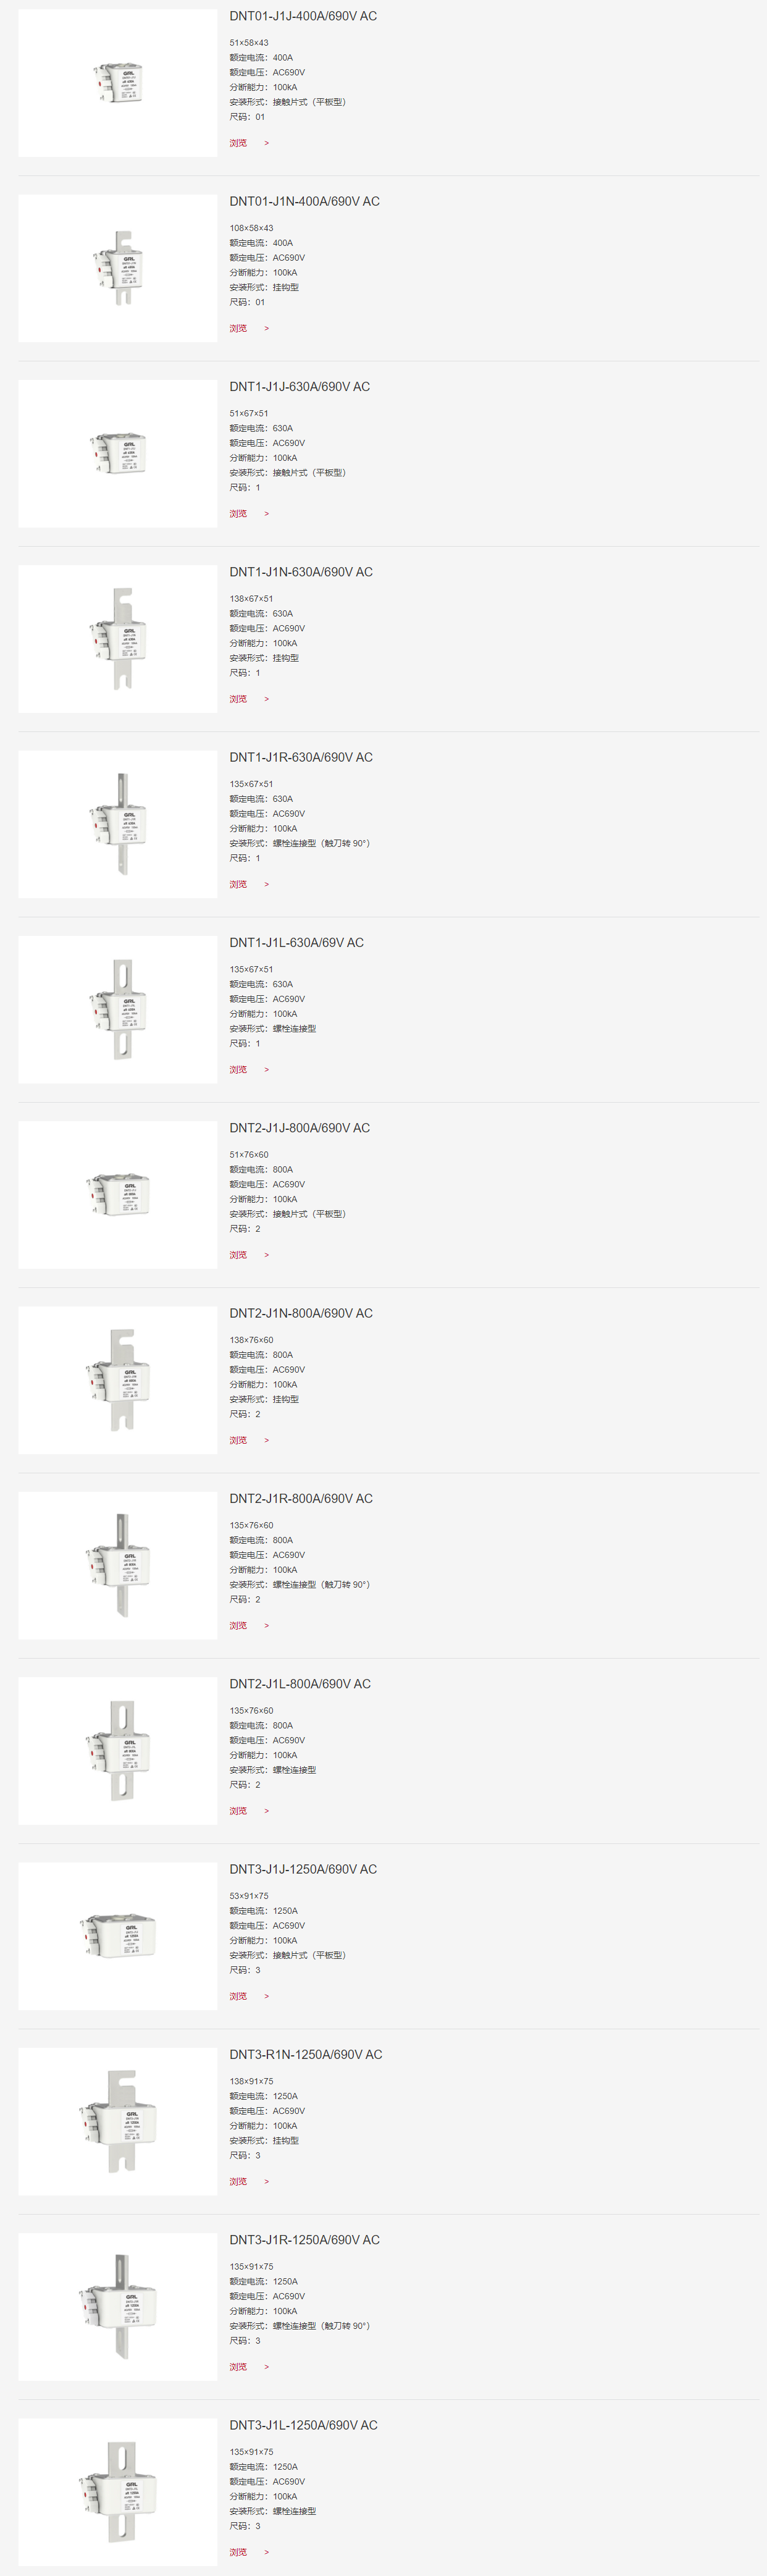The width and height of the screenshot is (767, 2576).
Task: Click 浏览 under DNT01-J1N-400A/690V AC
Action: (x=238, y=329)
